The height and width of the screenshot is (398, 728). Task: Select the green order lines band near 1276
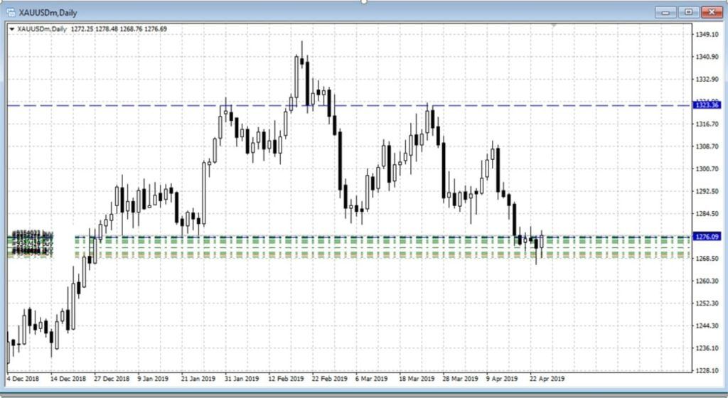[355, 245]
